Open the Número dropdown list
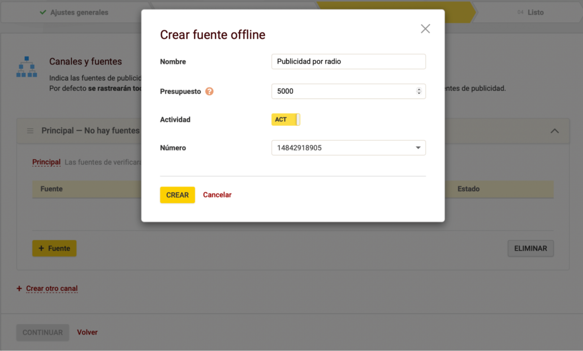The image size is (583, 351). [x=418, y=148]
